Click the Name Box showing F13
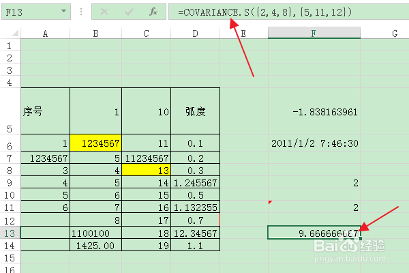 pyautogui.click(x=36, y=12)
